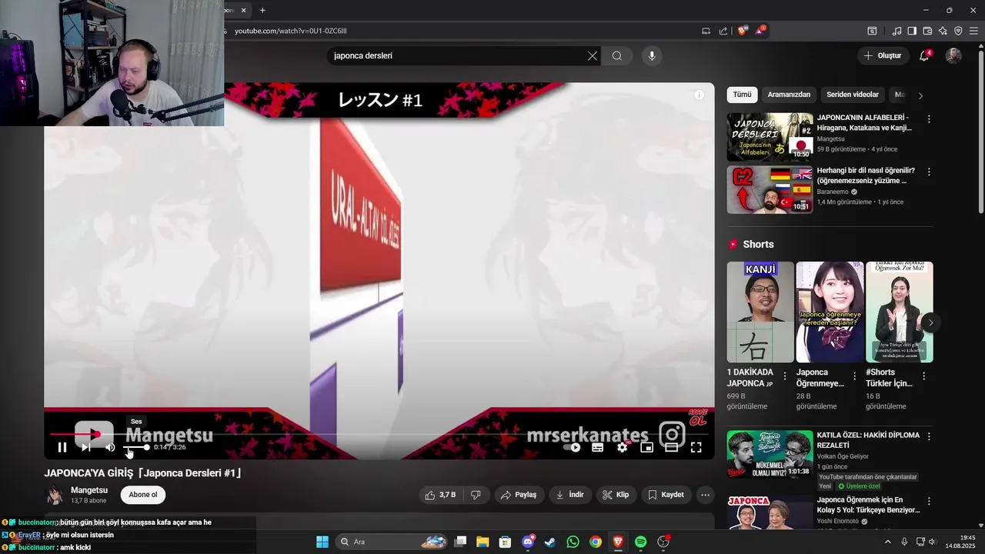The height and width of the screenshot is (554, 985).
Task: Open the Mangetsu channel name link
Action: click(x=89, y=490)
